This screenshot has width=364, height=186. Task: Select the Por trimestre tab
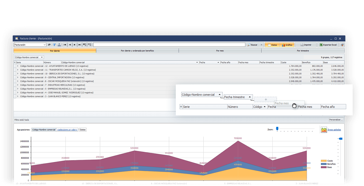pyautogui.click(x=303, y=51)
